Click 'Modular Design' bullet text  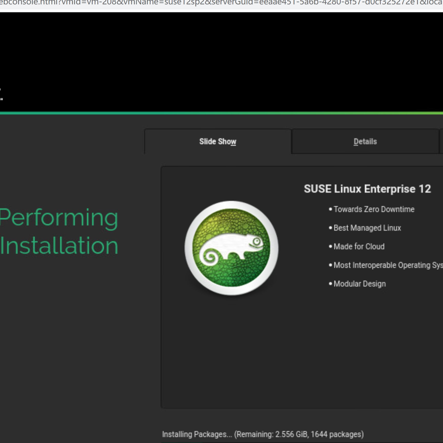pyautogui.click(x=360, y=284)
